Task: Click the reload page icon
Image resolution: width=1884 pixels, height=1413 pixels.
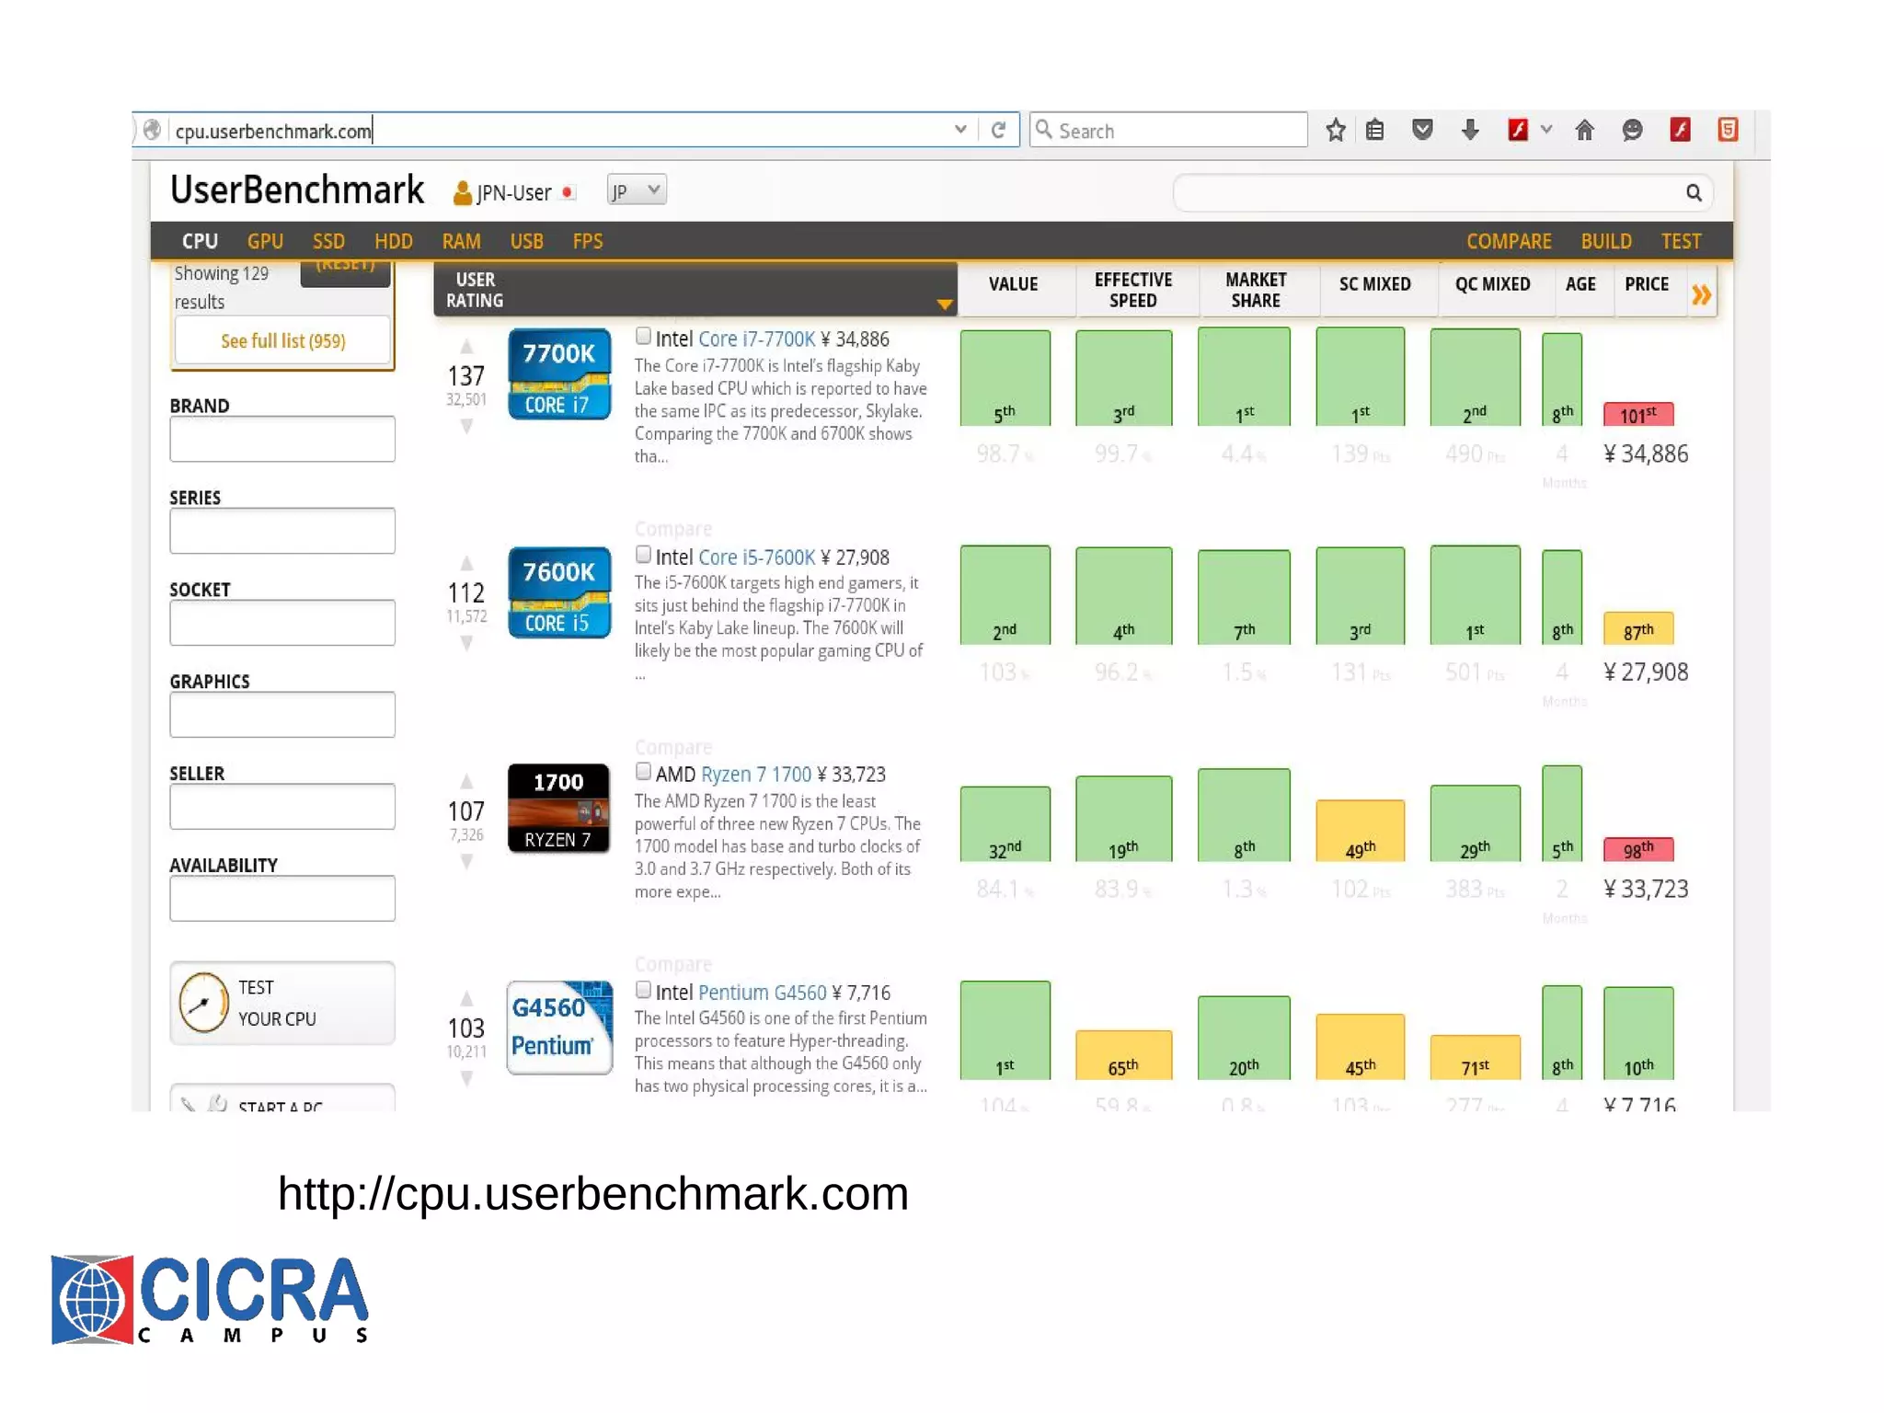Action: tap(998, 130)
